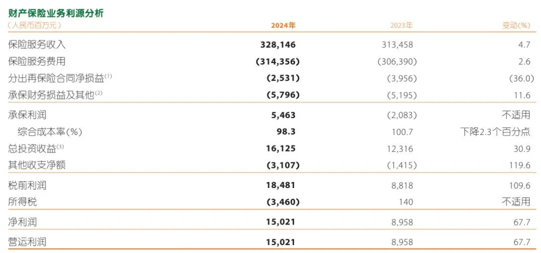Click the 财产保险业务利源分析 title

coord(56,13)
